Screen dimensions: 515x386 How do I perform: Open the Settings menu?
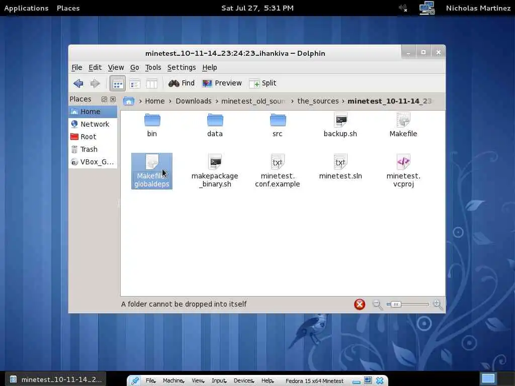182,68
